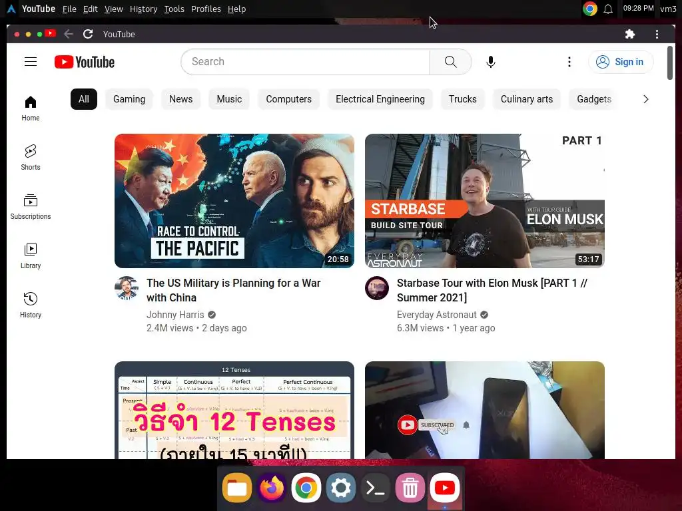Open the Race to Control the Pacific thumbnail

point(234,201)
